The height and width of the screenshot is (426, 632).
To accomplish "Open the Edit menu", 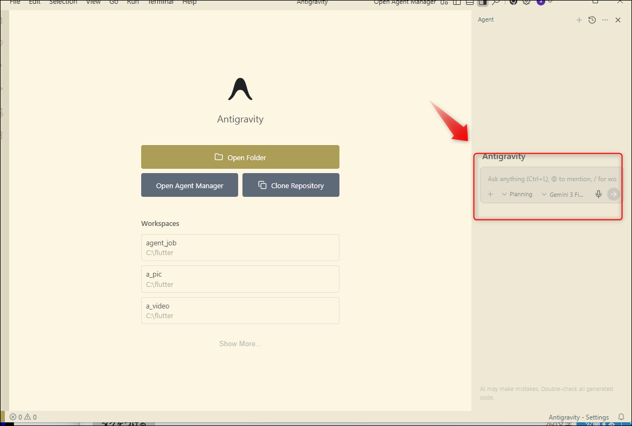I will tap(34, 2).
